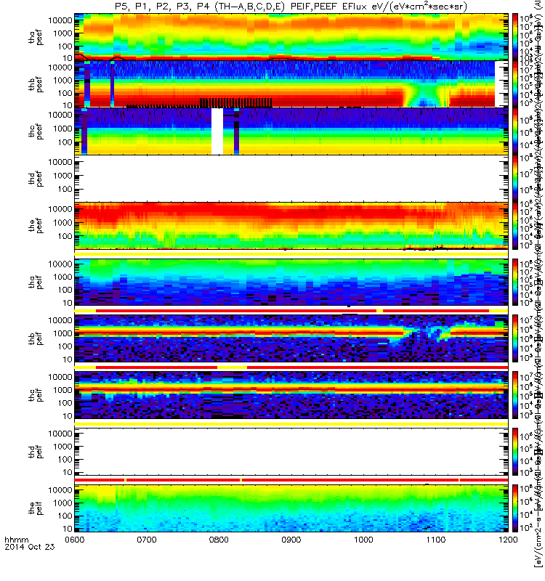
Task: Click inside the the peif spectrogram panel
Action: 291,508
